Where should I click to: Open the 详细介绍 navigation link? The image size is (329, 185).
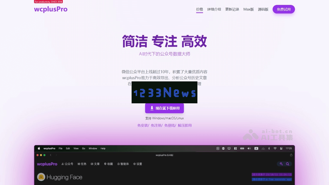214,9
